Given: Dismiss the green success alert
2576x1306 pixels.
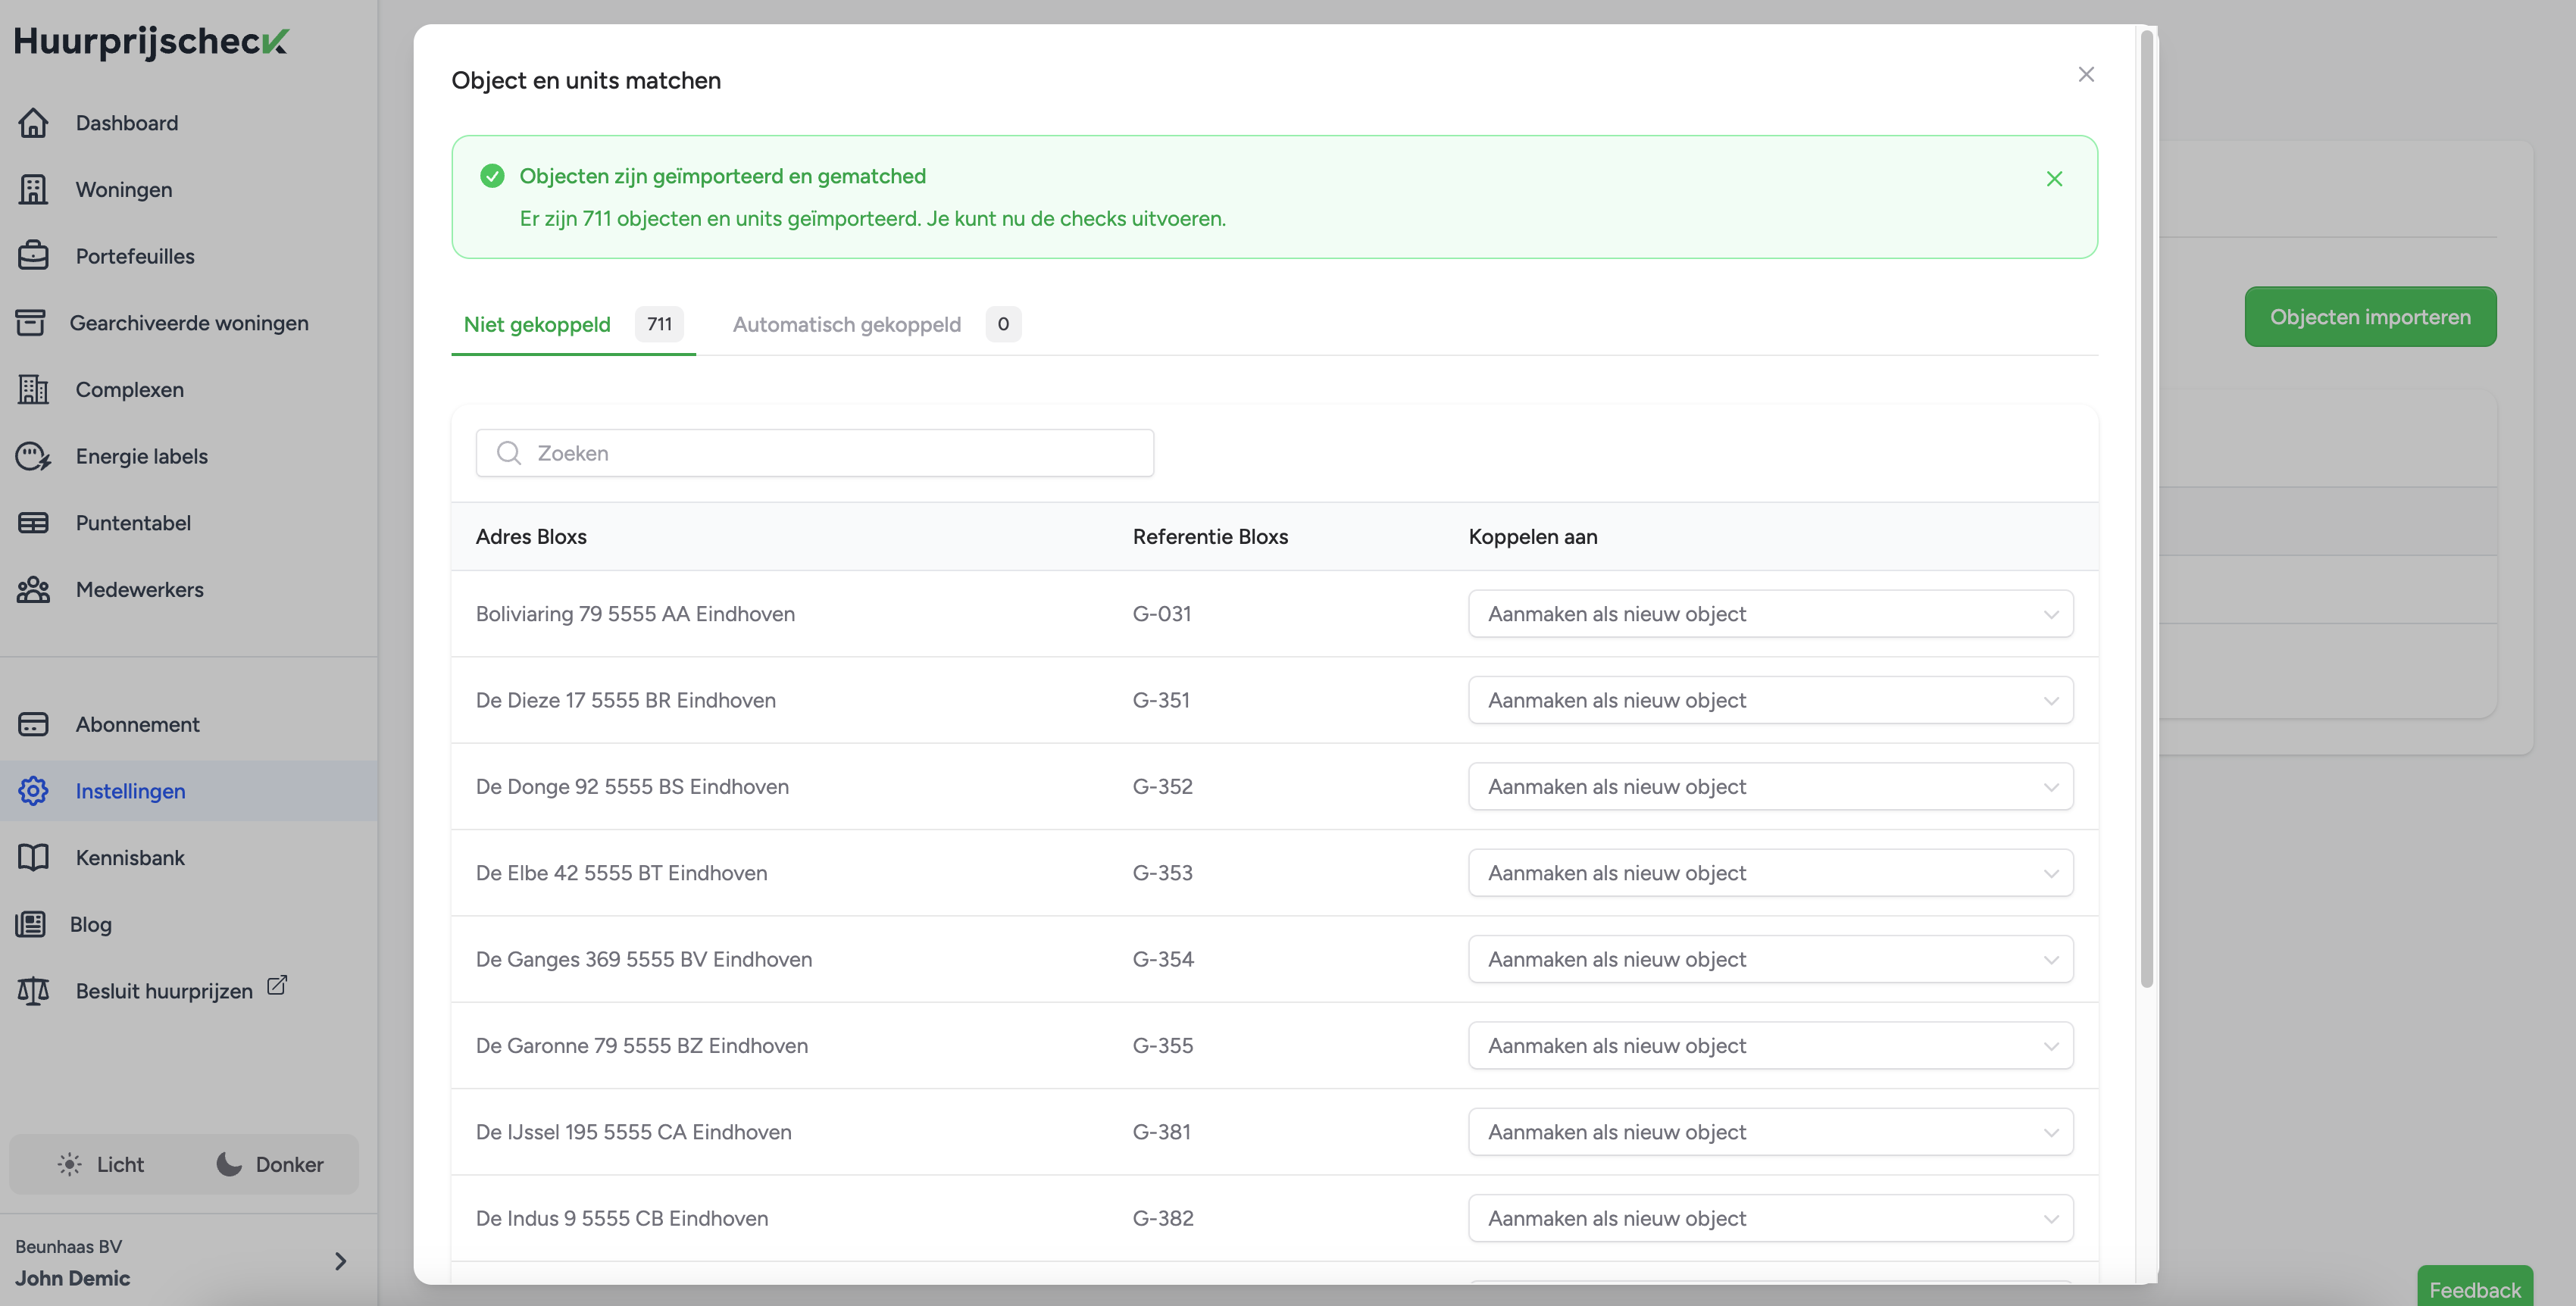Looking at the screenshot, I should tap(2054, 179).
